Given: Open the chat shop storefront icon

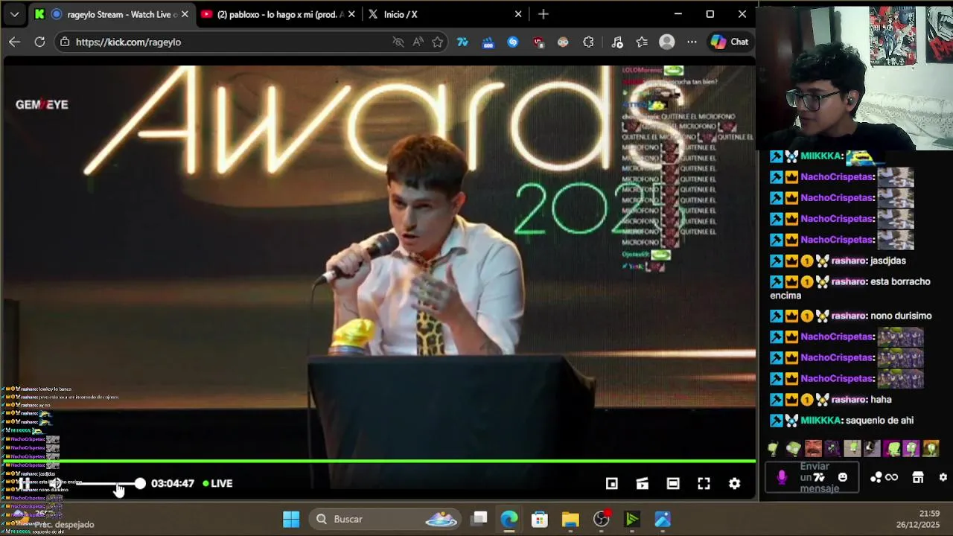Looking at the screenshot, I should (918, 477).
